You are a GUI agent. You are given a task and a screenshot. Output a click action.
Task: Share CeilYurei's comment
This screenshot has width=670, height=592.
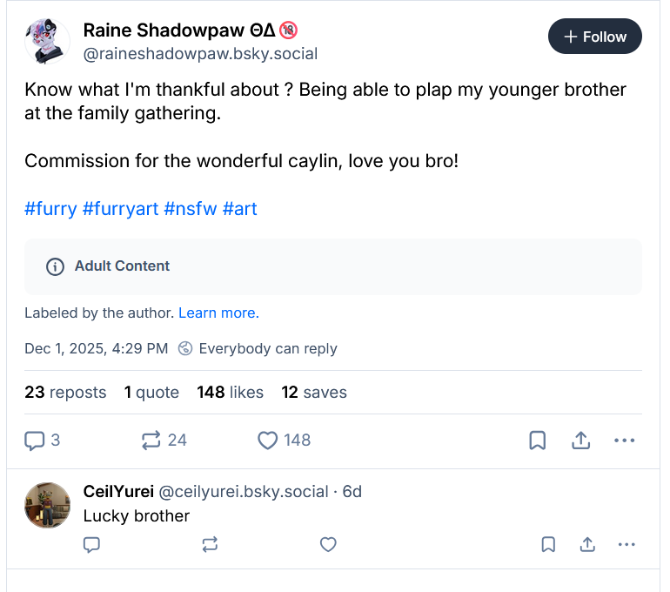tap(587, 545)
